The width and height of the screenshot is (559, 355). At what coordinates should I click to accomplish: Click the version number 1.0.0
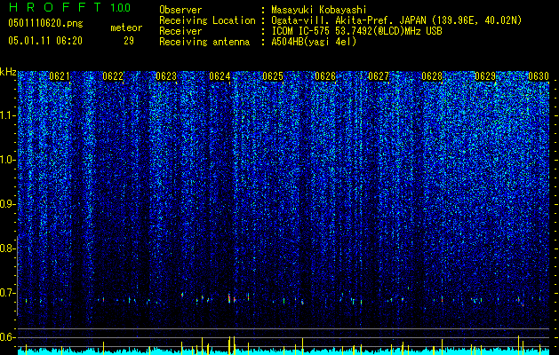coord(121,7)
